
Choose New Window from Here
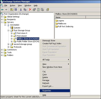55,67
